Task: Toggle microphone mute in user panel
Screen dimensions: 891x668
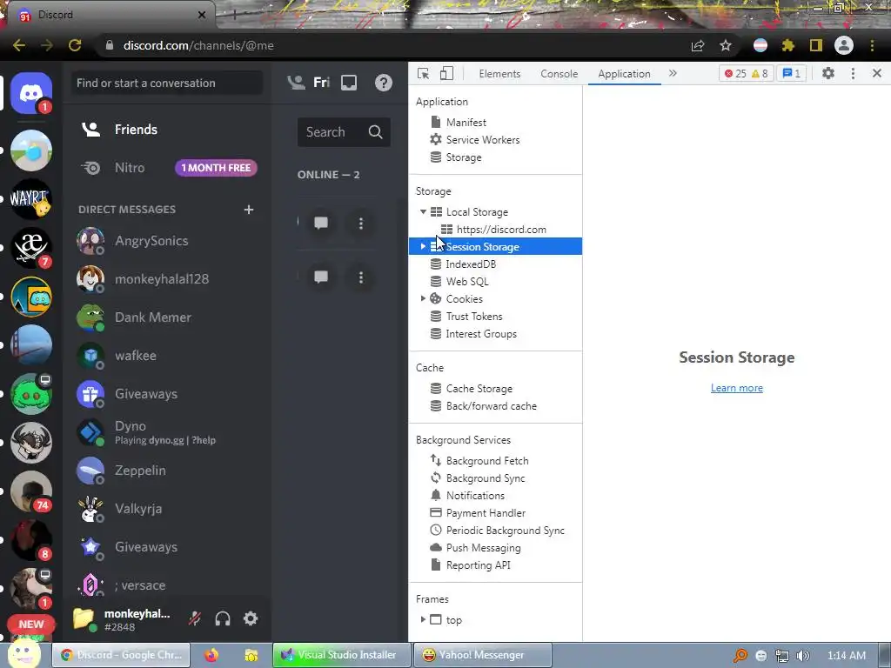Action: (195, 618)
